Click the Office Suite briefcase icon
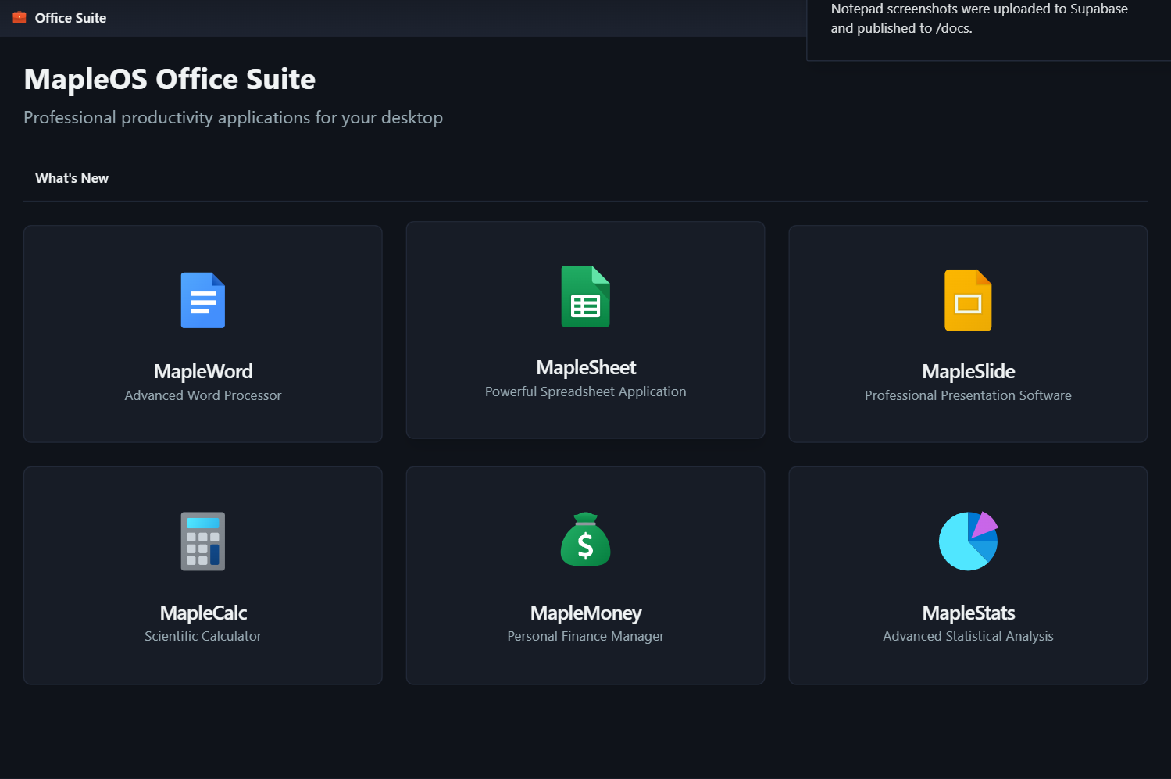Screen dimensions: 1171x779 click(x=20, y=17)
